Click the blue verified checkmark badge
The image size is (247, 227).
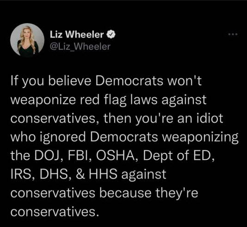tap(111, 34)
